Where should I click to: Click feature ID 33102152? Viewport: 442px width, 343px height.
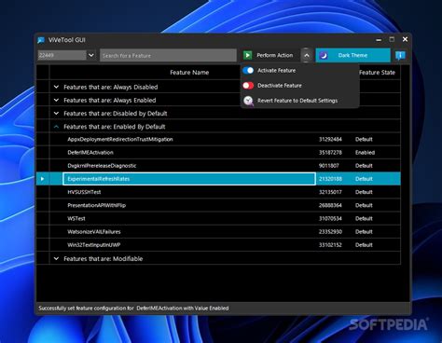pos(330,245)
